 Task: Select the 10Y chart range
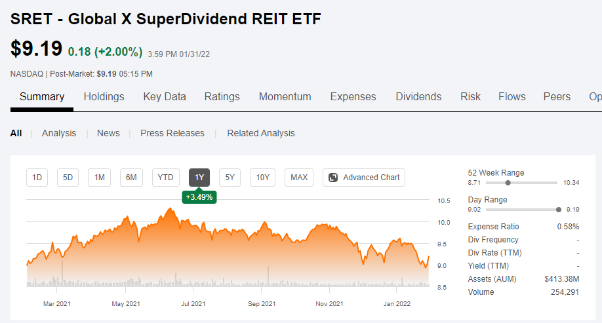262,178
